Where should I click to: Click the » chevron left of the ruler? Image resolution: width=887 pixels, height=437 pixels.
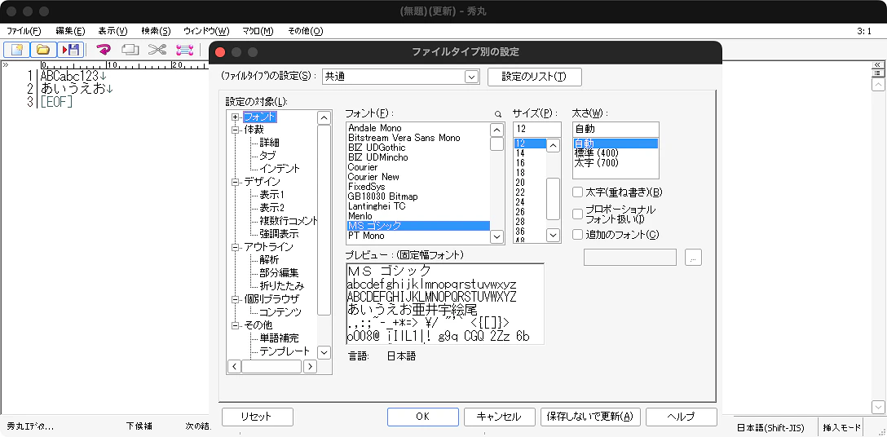click(5, 65)
